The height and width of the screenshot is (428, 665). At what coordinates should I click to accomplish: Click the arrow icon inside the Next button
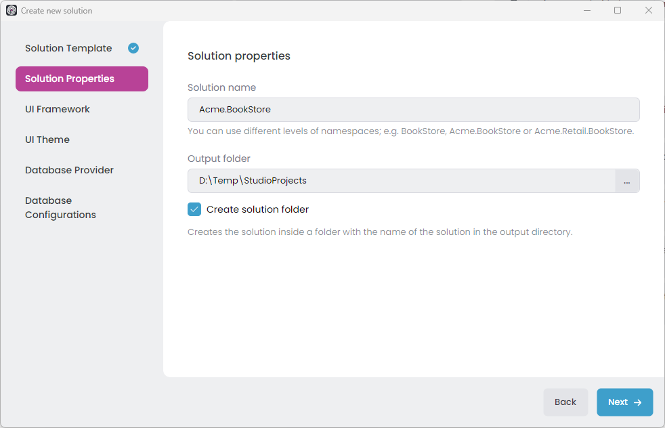[637, 402]
